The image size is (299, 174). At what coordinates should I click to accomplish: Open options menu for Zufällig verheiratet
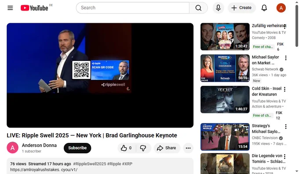pyautogui.click(x=284, y=26)
